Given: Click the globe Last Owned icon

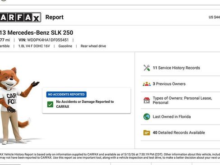Looking at the screenshot, I should (147, 117).
